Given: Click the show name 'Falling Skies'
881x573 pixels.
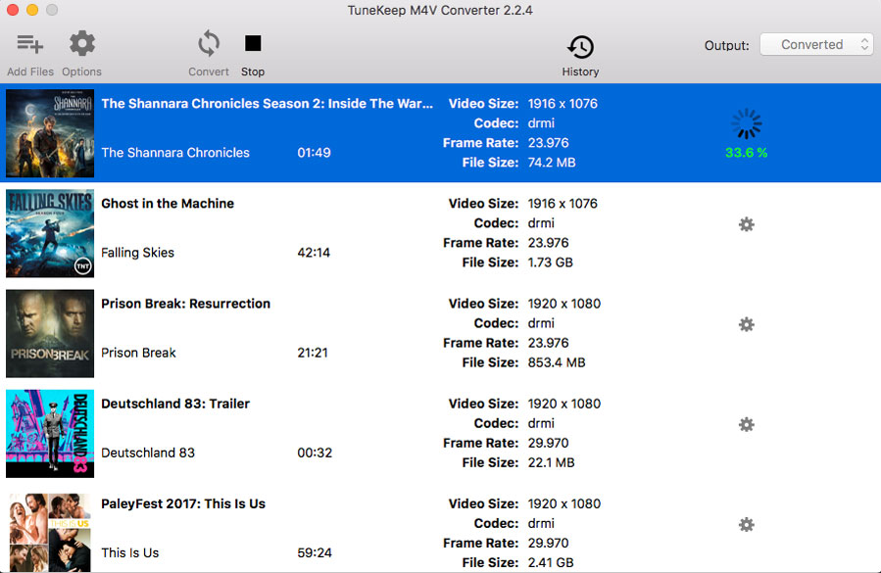Looking at the screenshot, I should click(137, 253).
